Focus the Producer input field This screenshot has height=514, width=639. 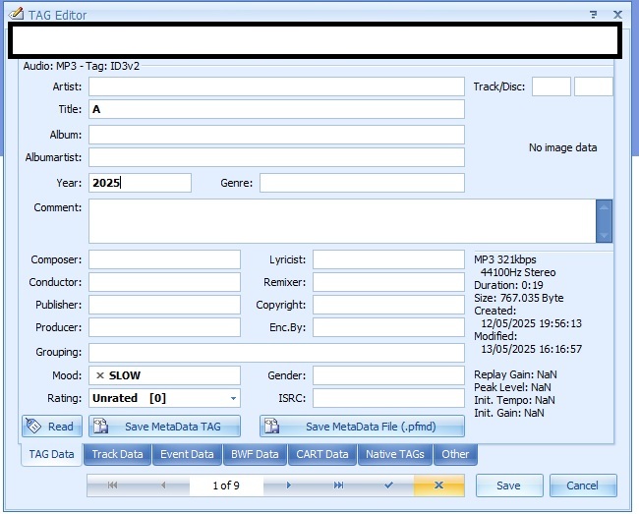point(164,327)
